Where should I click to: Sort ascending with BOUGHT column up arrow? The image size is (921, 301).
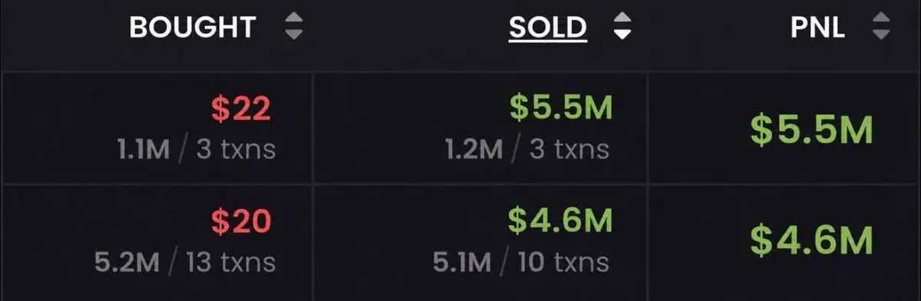click(x=293, y=21)
